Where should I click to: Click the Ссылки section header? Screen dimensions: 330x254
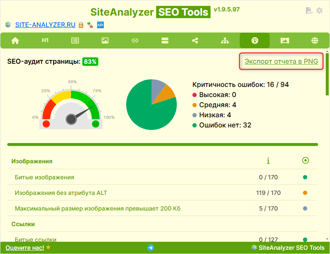pyautogui.click(x=23, y=224)
